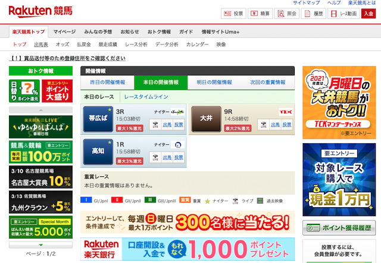Click the 要エントリー ポイント大盛り banner
This screenshot has height=263, width=381.
[57, 91]
